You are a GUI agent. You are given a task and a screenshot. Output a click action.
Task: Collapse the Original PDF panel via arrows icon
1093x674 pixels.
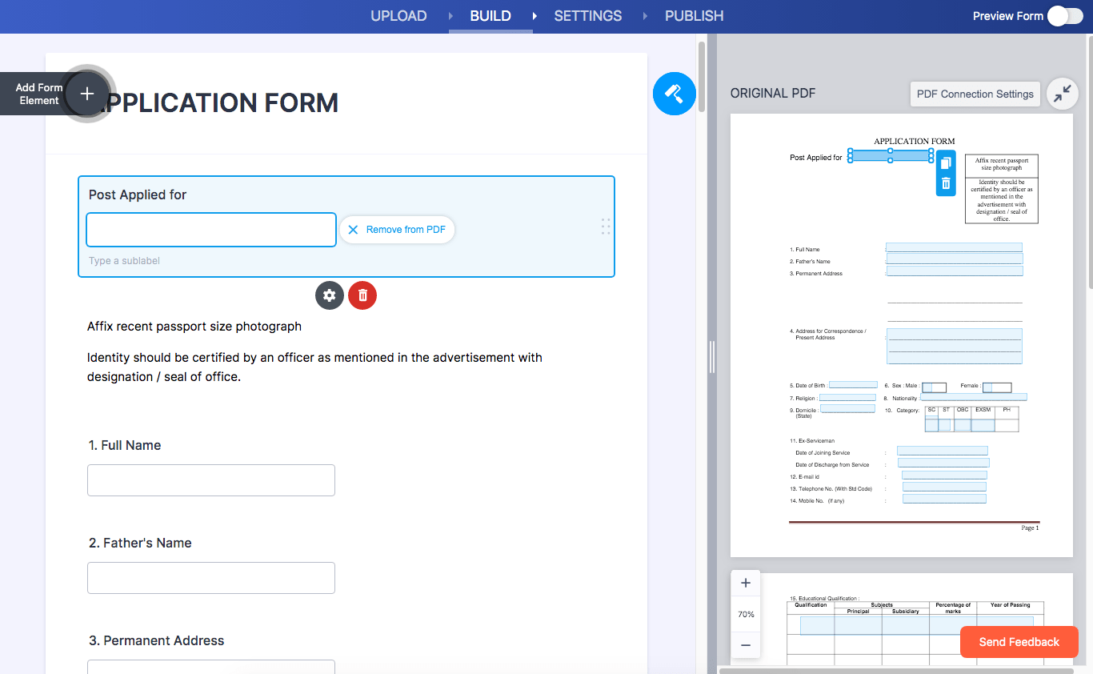1062,94
